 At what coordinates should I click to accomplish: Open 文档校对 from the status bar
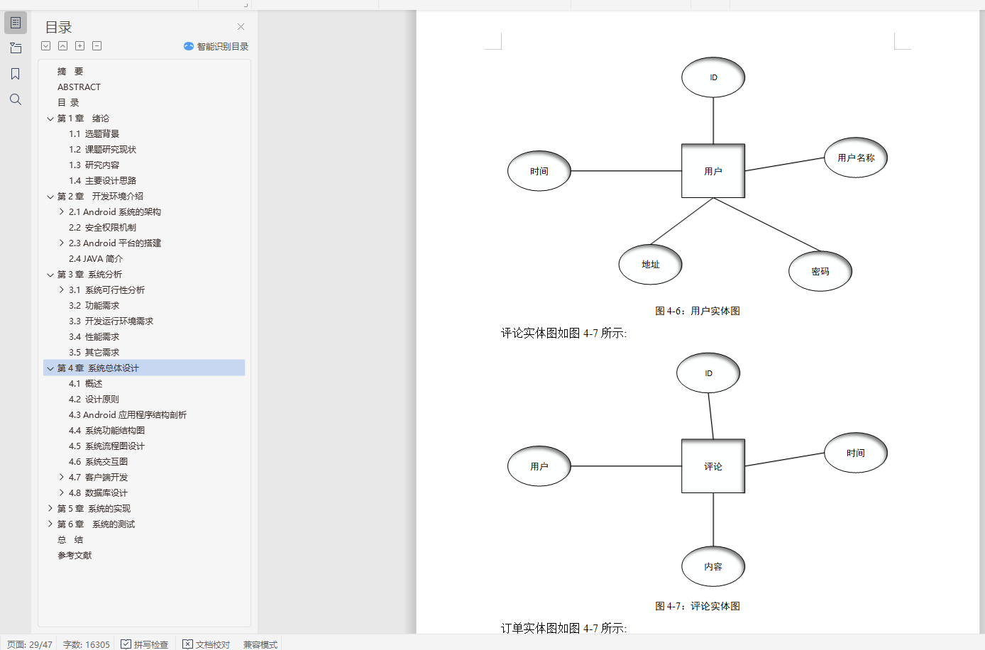click(x=207, y=644)
